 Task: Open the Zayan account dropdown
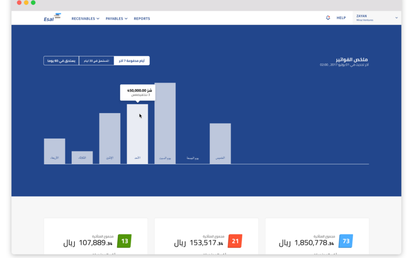pyautogui.click(x=376, y=18)
